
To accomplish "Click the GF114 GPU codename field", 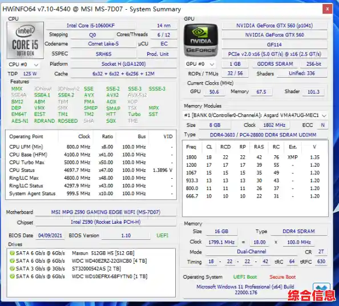I will point(275,45).
